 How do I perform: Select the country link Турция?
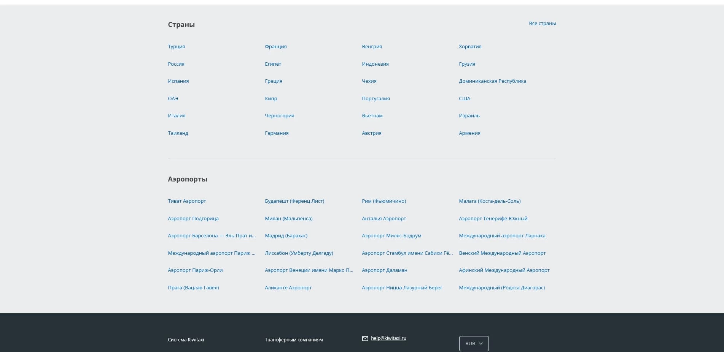tap(177, 47)
